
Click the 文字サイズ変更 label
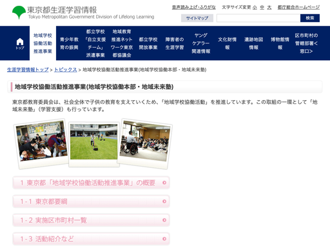pos(237,7)
